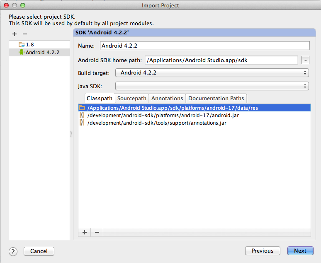This screenshot has height=263, width=321.
Task: Click the Cancel button
Action: [39, 251]
